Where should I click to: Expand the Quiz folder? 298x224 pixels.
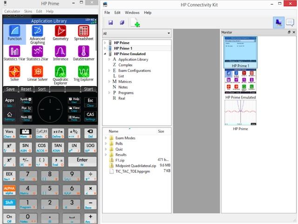point(106,149)
